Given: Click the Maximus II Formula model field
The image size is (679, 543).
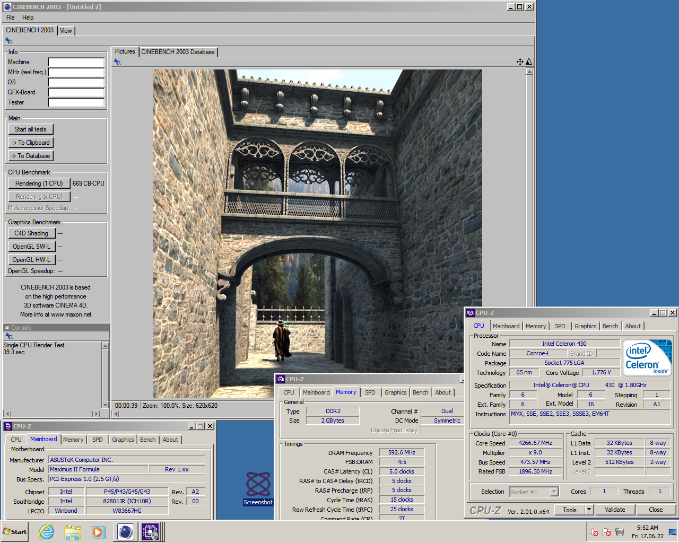Looking at the screenshot, I should (x=99, y=469).
